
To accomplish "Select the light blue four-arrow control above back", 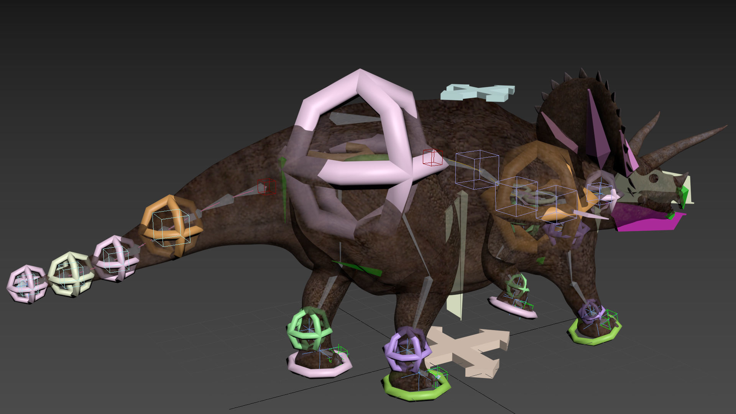I will [477, 93].
